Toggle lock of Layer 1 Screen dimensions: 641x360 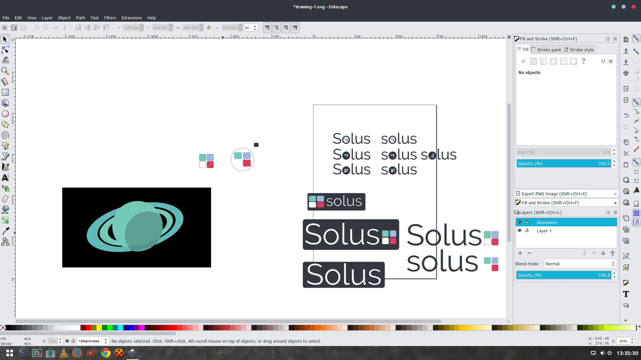point(527,230)
